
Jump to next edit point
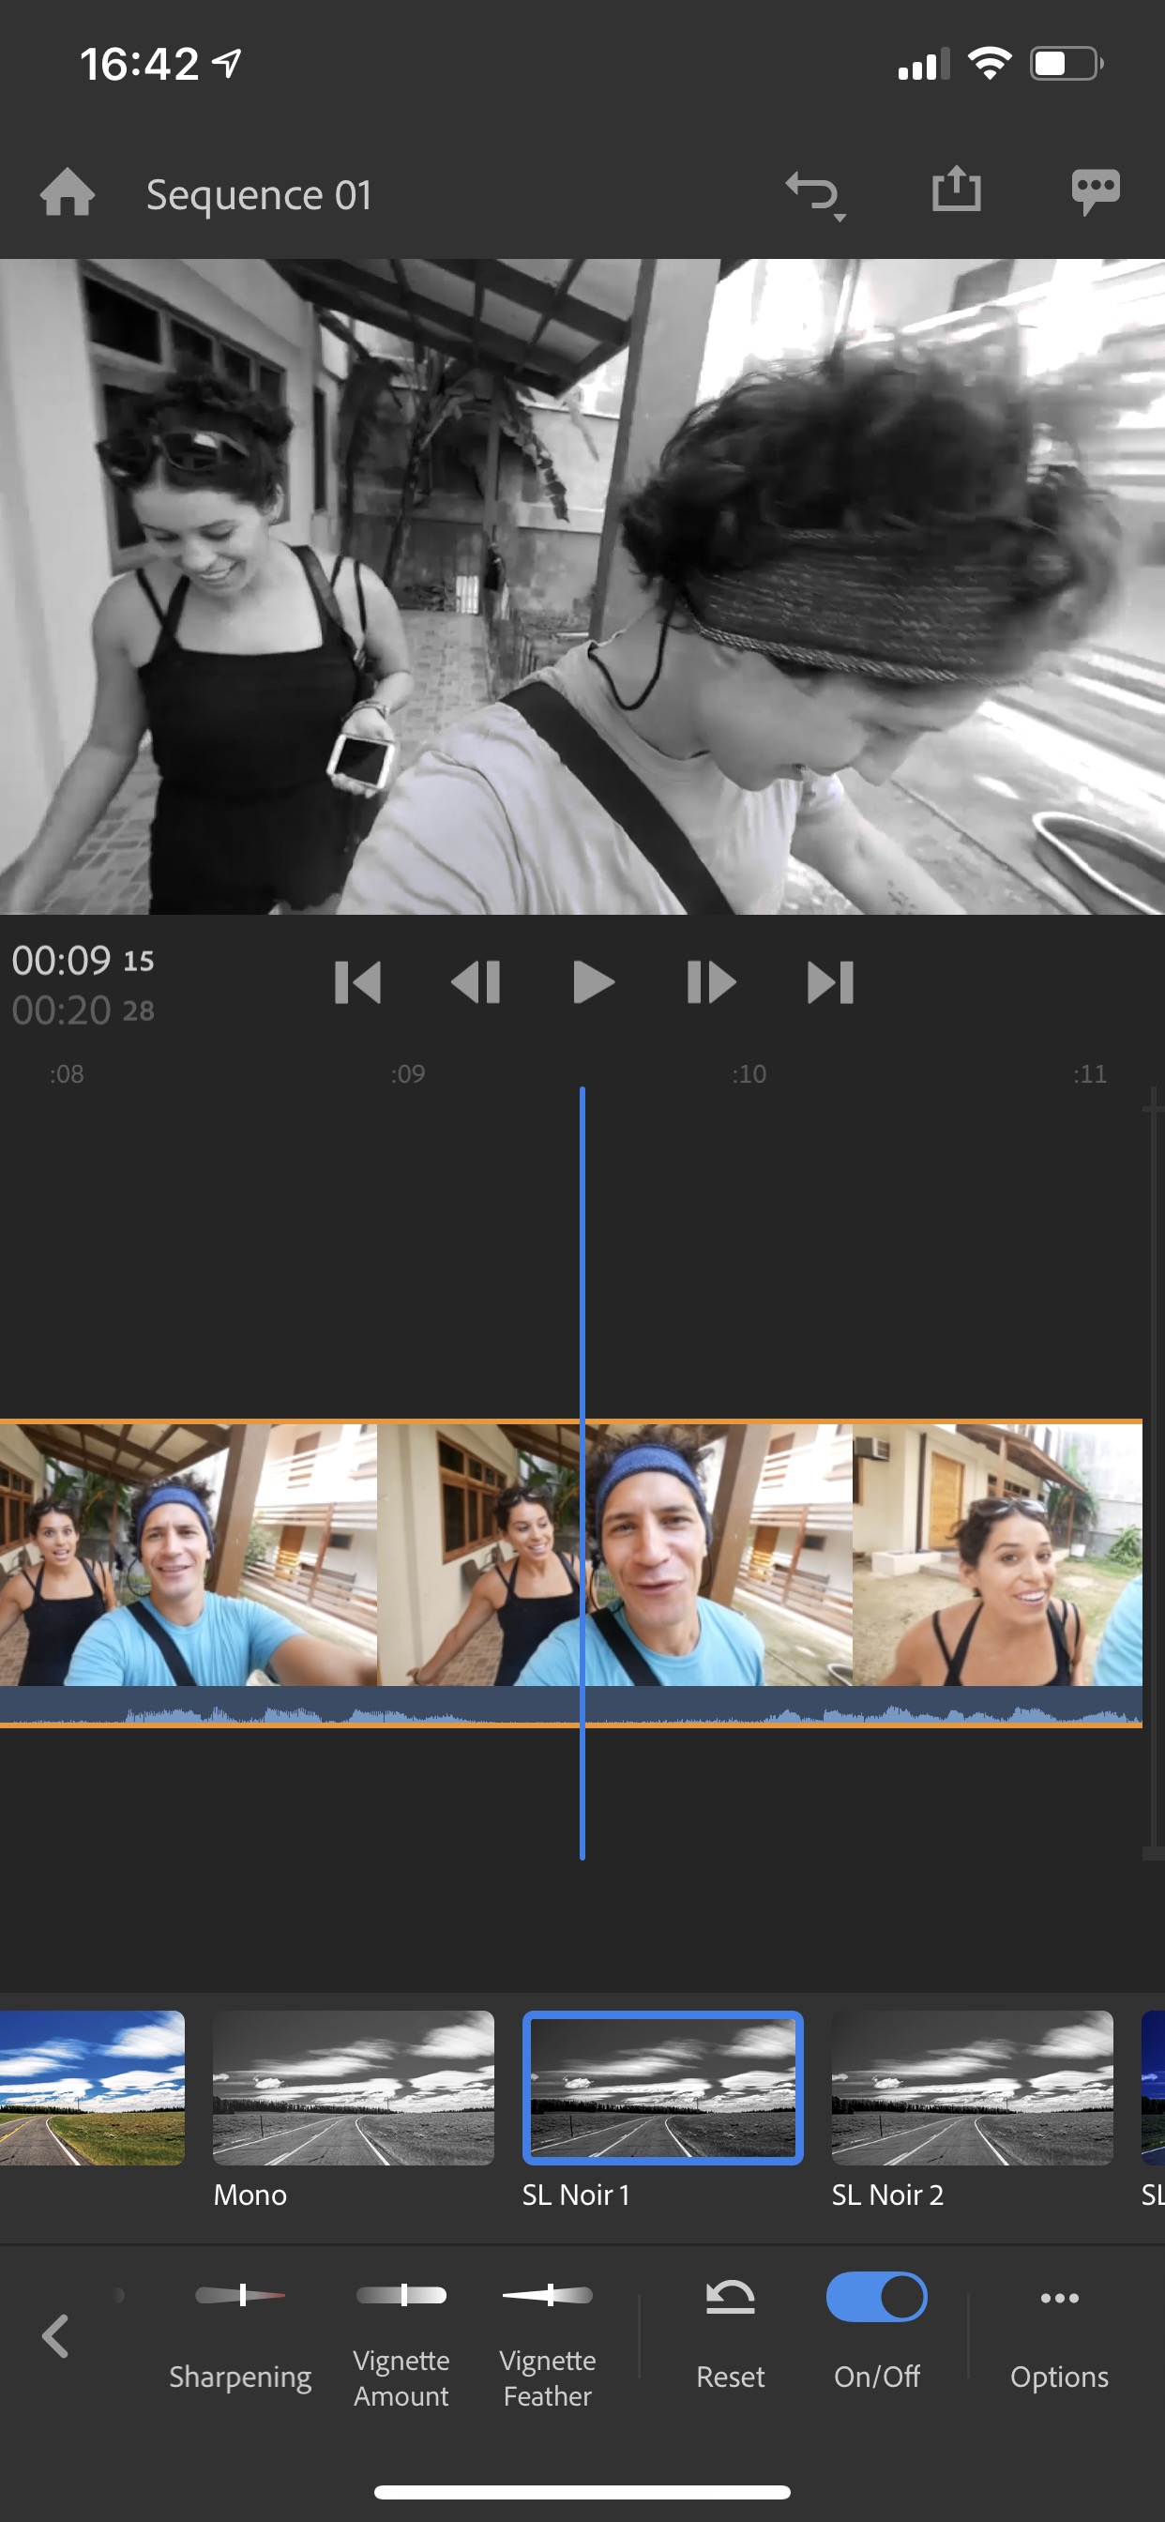click(830, 982)
